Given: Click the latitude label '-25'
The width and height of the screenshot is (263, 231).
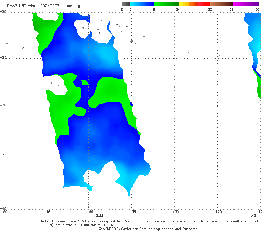Looking at the screenshot, I should 3,57.
